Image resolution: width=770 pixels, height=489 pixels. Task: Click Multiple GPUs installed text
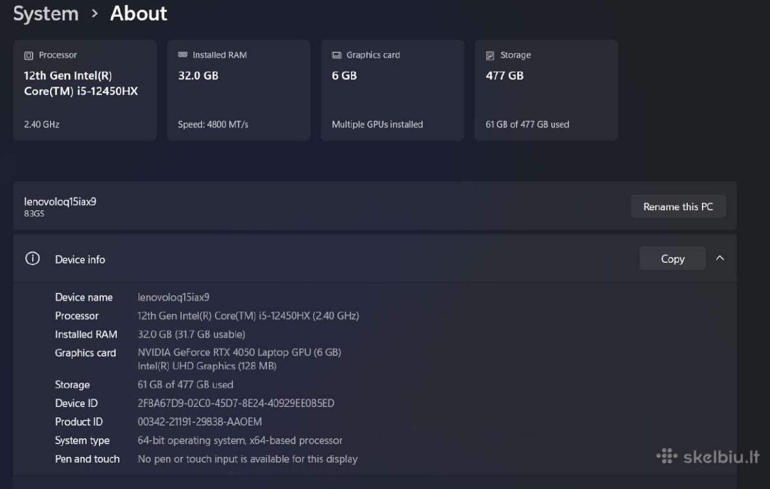[x=377, y=124]
